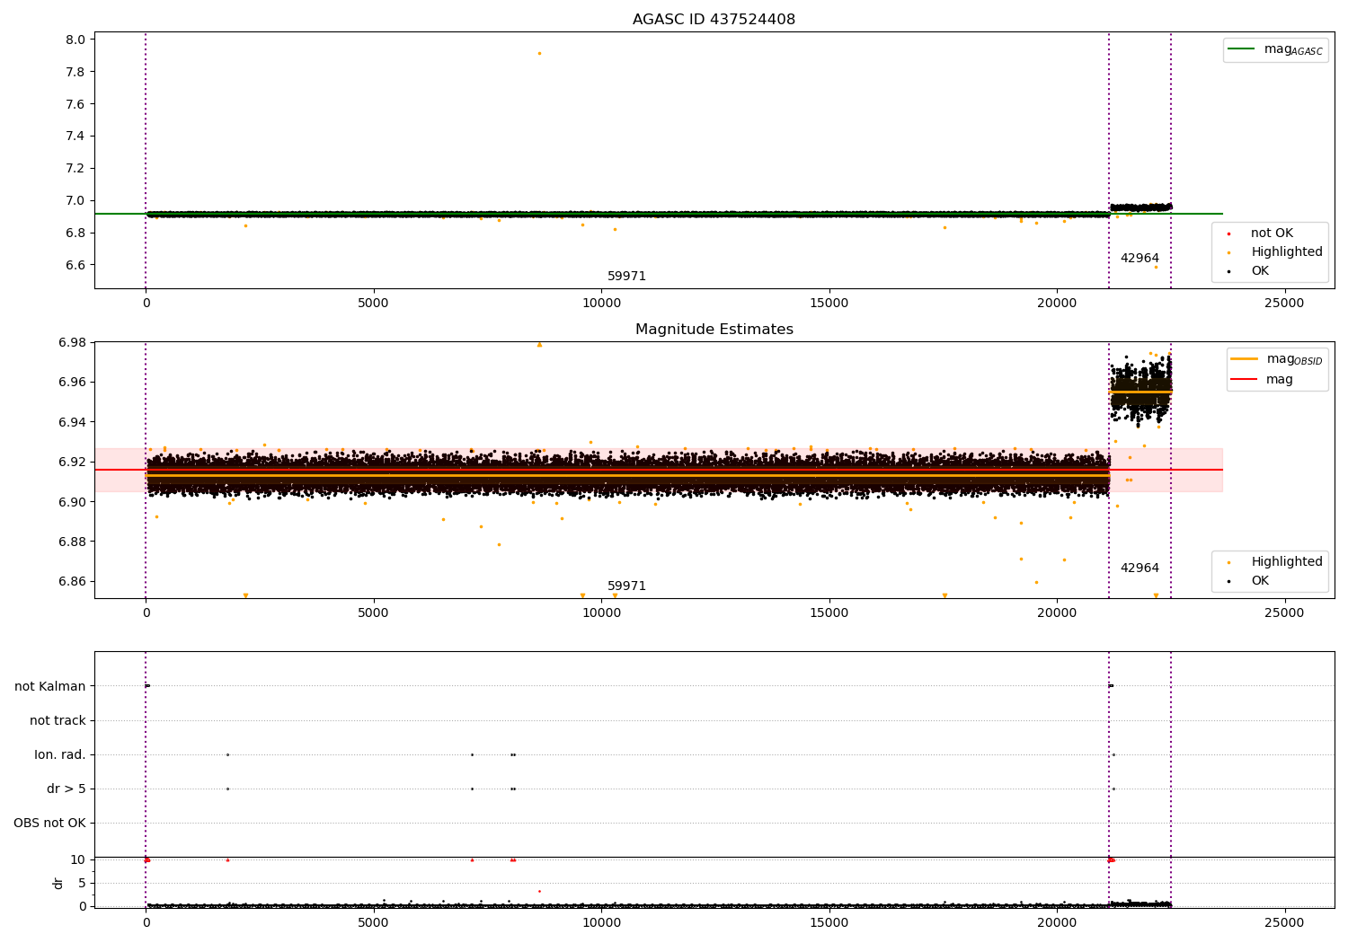Click the '15000' x-axis tick in top plot
1348x943 pixels.
pos(829,304)
